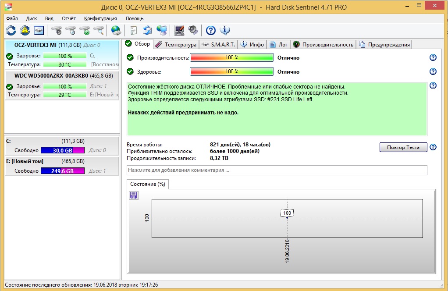This screenshot has height=291, width=448.
Task: Click the floppy disk save icon above the graph
Action: point(134,195)
